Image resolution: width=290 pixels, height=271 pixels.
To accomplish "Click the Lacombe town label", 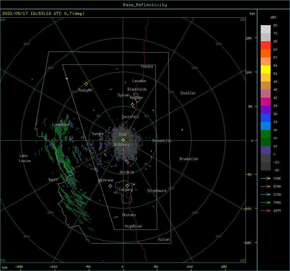I will pyautogui.click(x=139, y=81).
